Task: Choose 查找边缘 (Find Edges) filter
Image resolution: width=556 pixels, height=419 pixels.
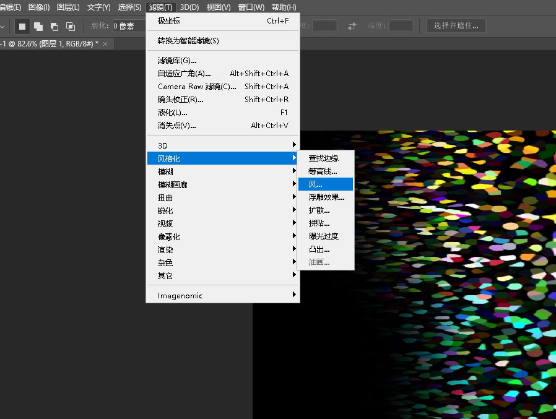Action: pyautogui.click(x=325, y=158)
